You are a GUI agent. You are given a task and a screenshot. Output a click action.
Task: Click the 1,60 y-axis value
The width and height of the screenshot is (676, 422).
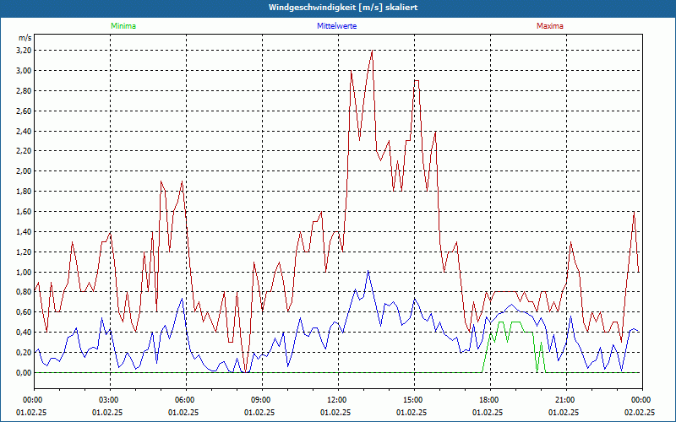pyautogui.click(x=24, y=212)
